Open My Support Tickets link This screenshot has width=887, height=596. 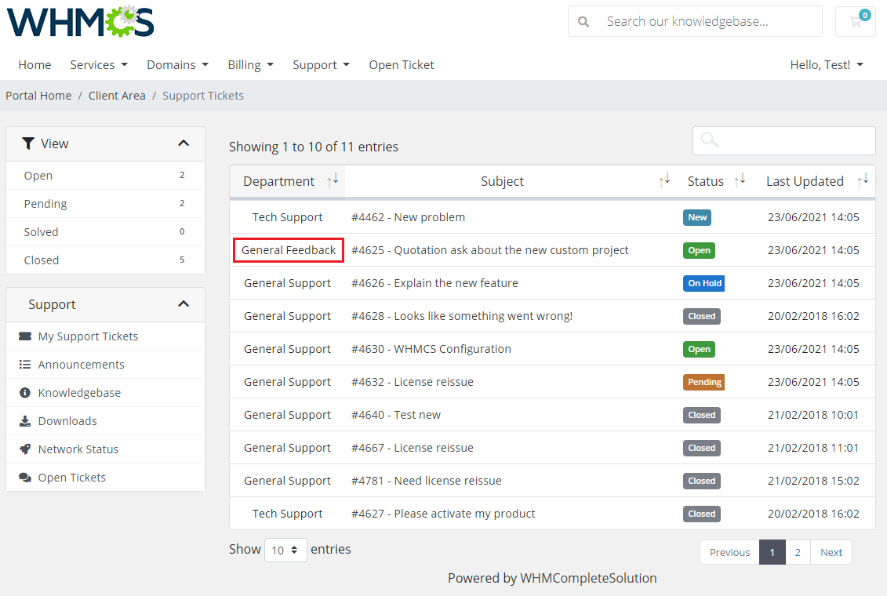point(88,336)
